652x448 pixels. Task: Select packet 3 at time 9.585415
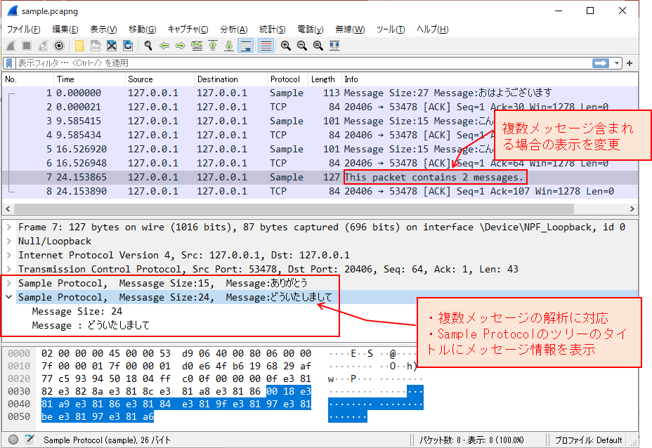click(x=320, y=121)
